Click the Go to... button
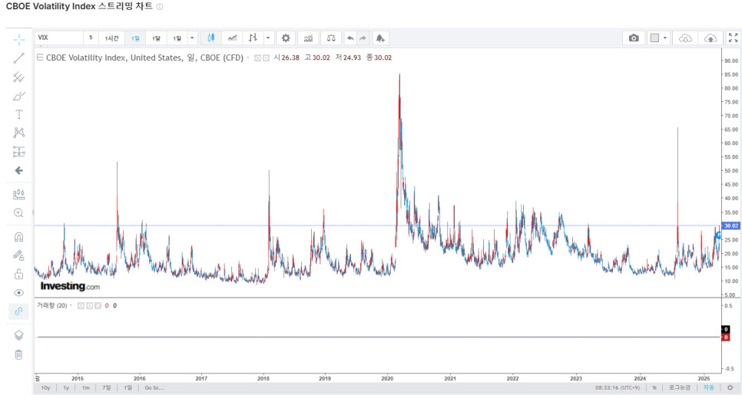The height and width of the screenshot is (395, 742). coord(154,387)
